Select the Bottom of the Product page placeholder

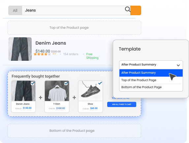(74, 131)
